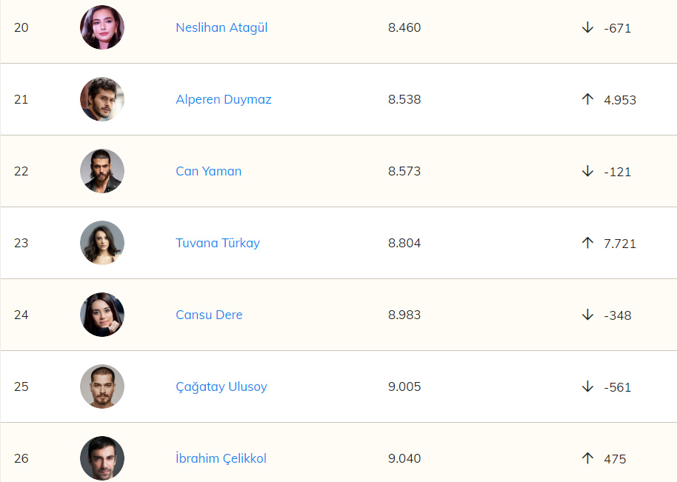
Task: Select Can Yaman's avatar thumbnail
Action: pos(102,171)
